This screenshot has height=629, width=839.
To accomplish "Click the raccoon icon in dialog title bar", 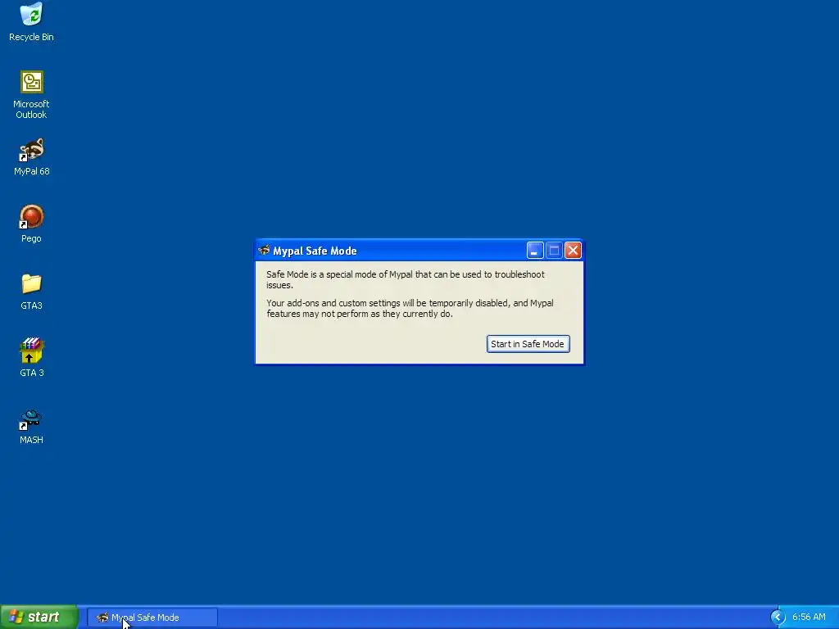I will [264, 251].
